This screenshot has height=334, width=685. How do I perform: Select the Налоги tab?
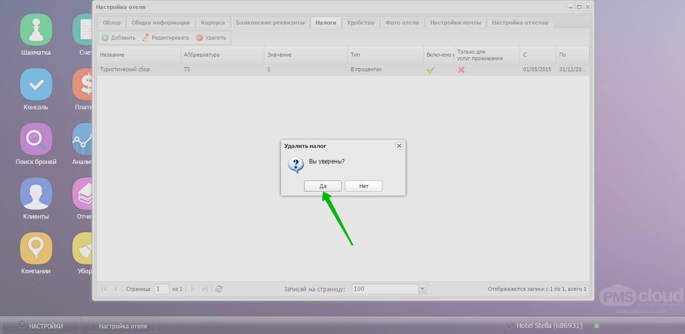[326, 23]
